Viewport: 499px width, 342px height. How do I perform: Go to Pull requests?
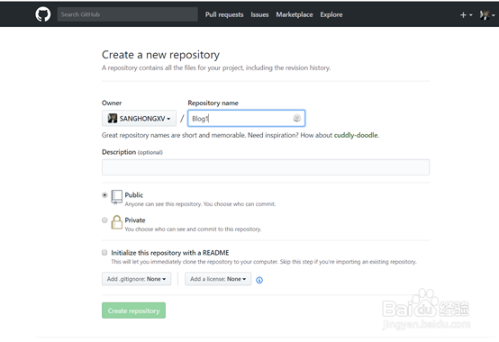tap(224, 14)
